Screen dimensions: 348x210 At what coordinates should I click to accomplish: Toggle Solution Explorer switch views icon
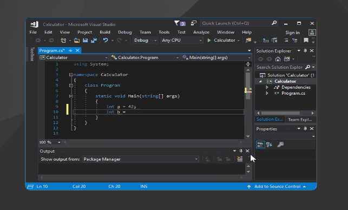click(287, 59)
